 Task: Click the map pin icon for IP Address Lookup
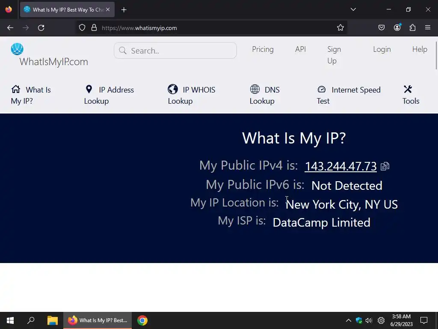point(89,89)
